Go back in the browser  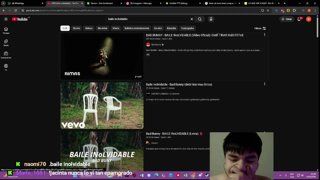coord(3,10)
